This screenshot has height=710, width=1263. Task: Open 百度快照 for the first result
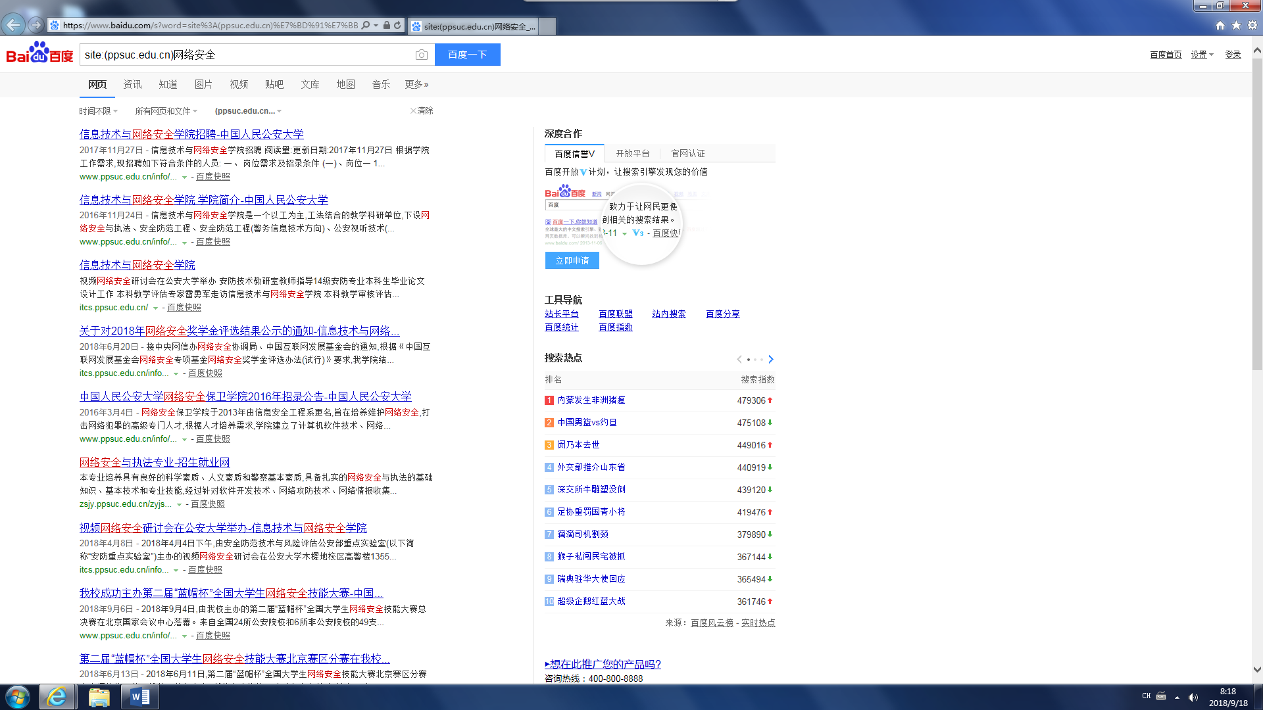(x=213, y=177)
